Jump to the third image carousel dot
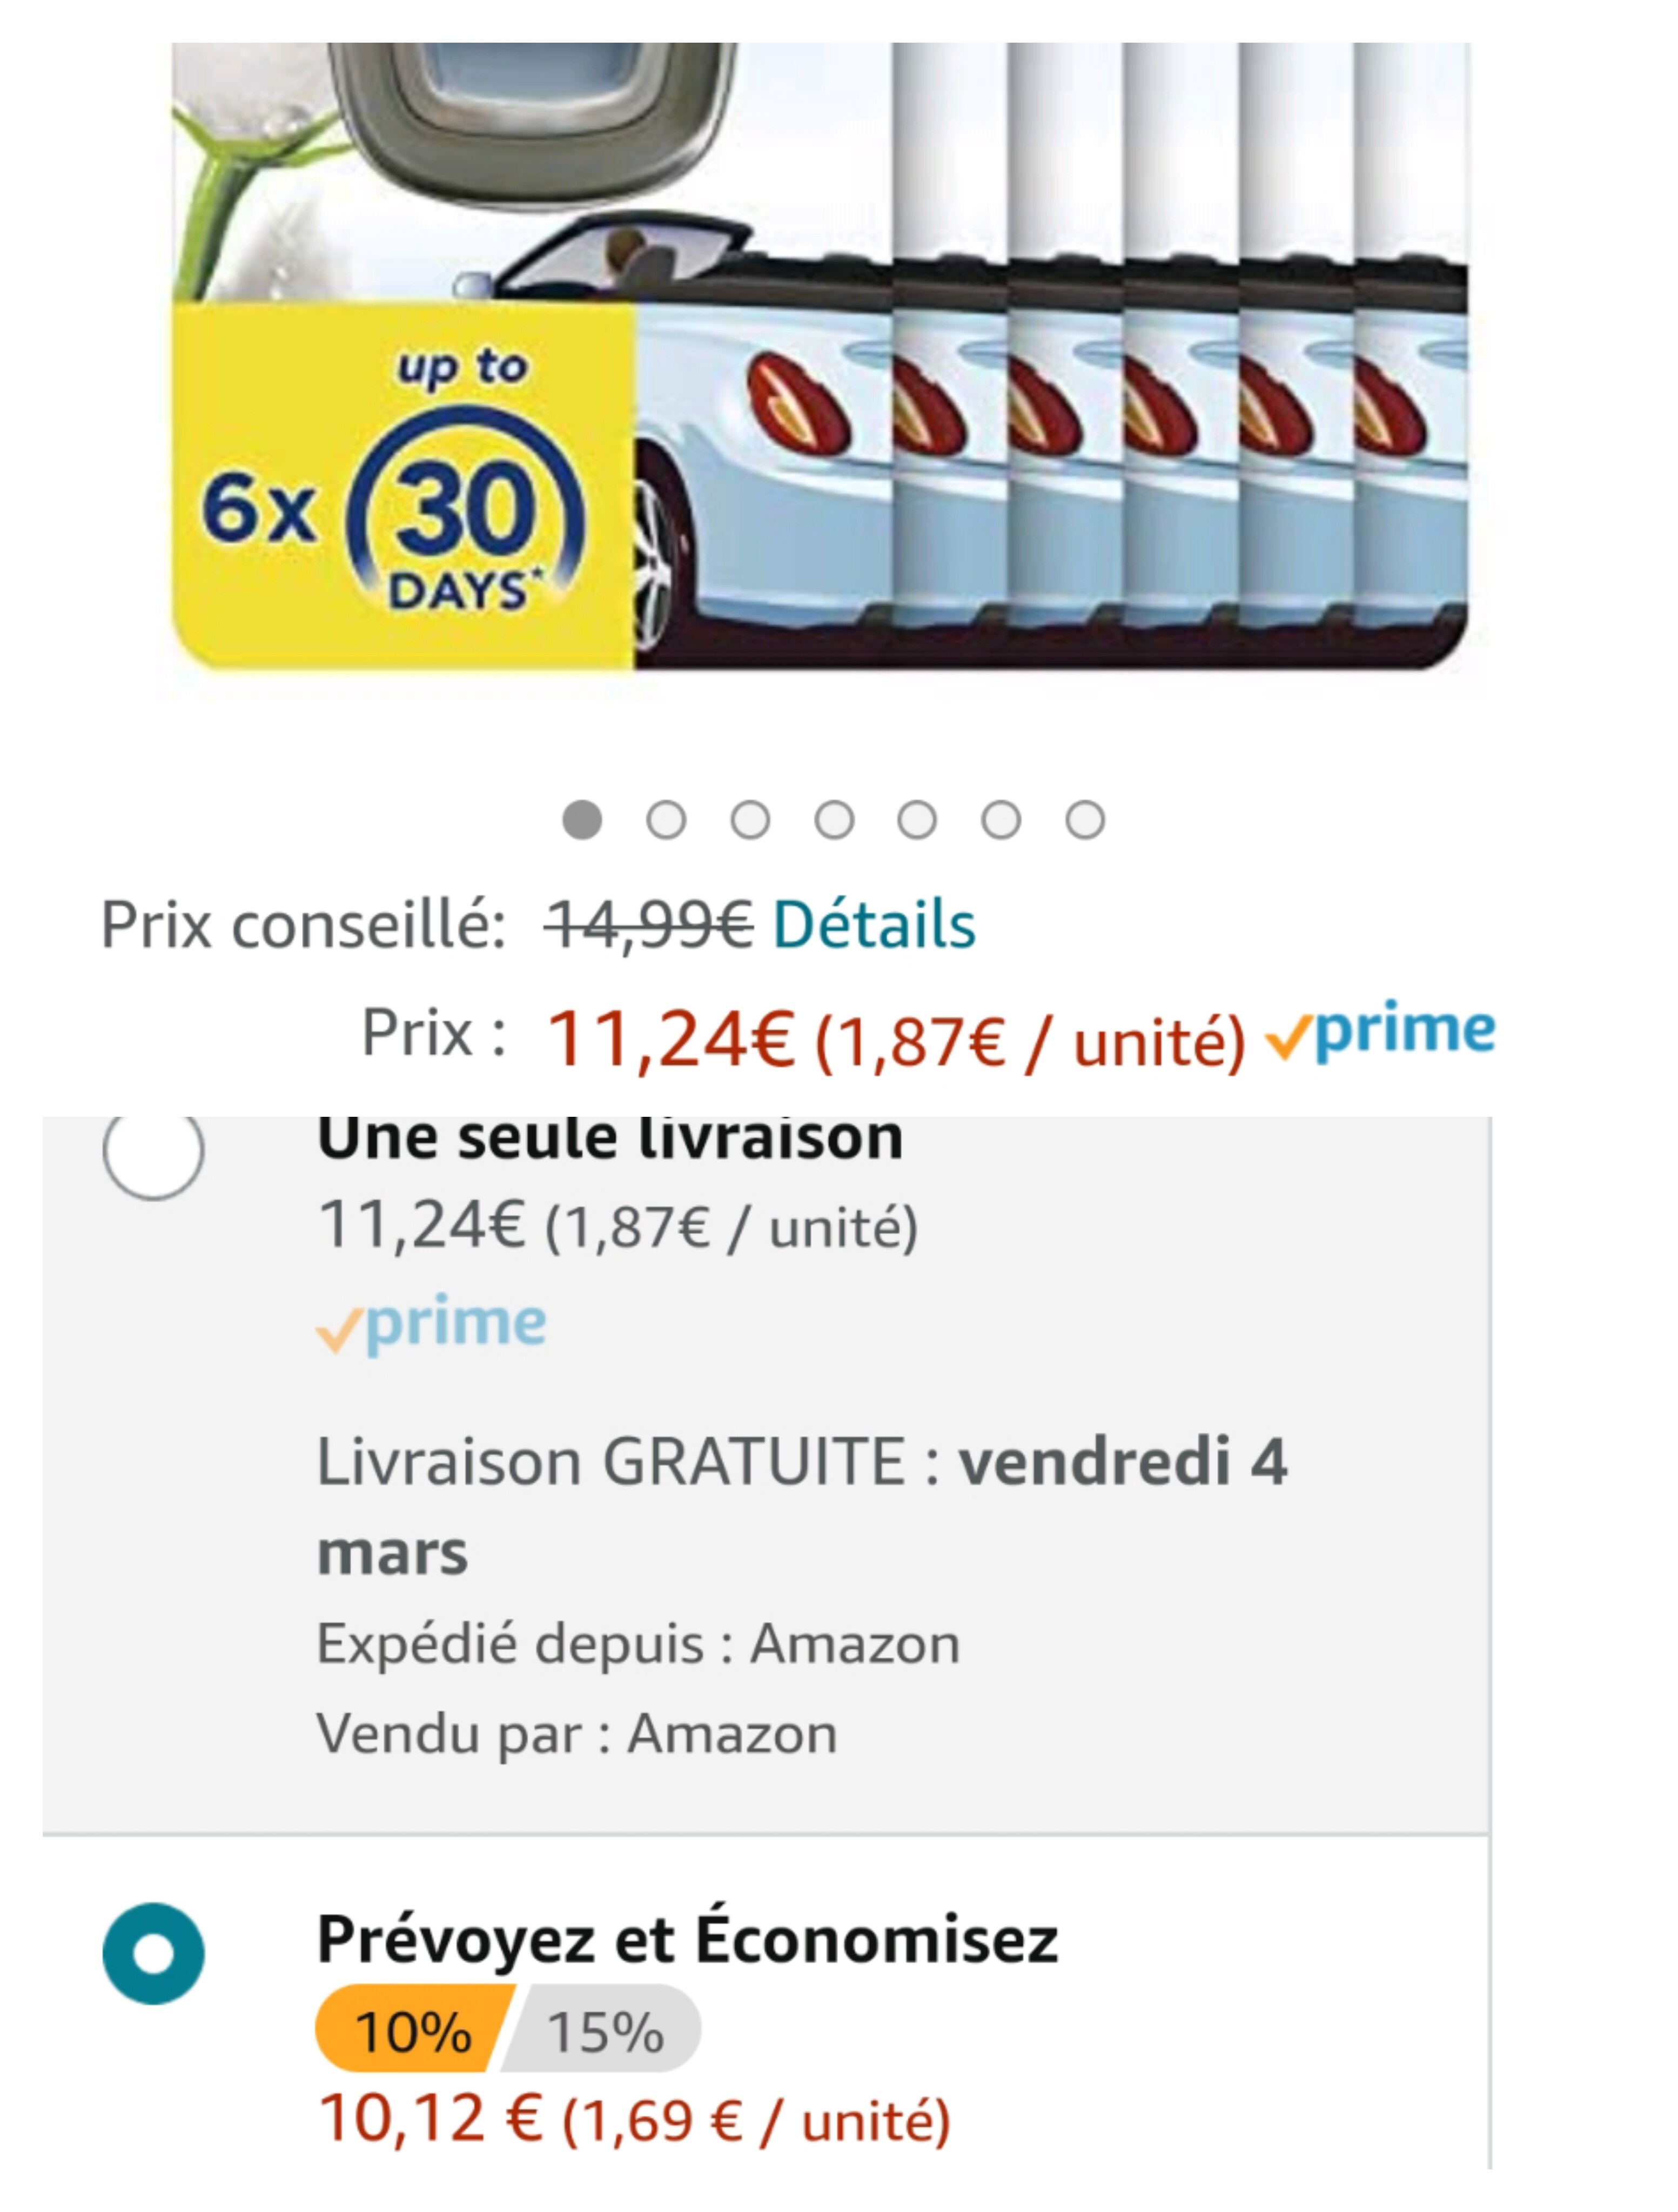This screenshot has width=1678, height=2212. tap(750, 820)
